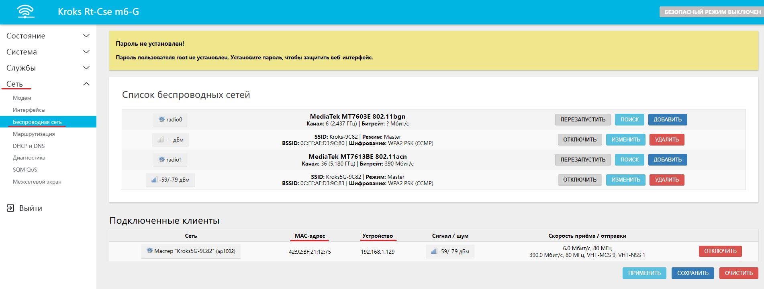The image size is (764, 289).
Task: Open the Состояние section
Action: [26, 36]
